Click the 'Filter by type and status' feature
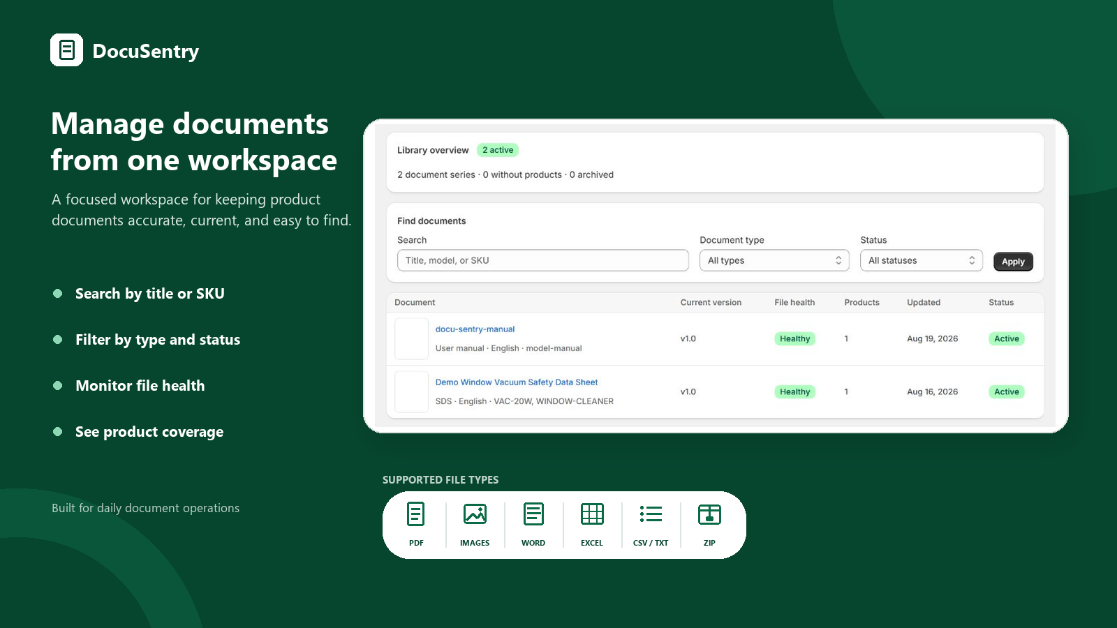The height and width of the screenshot is (628, 1117). click(158, 340)
